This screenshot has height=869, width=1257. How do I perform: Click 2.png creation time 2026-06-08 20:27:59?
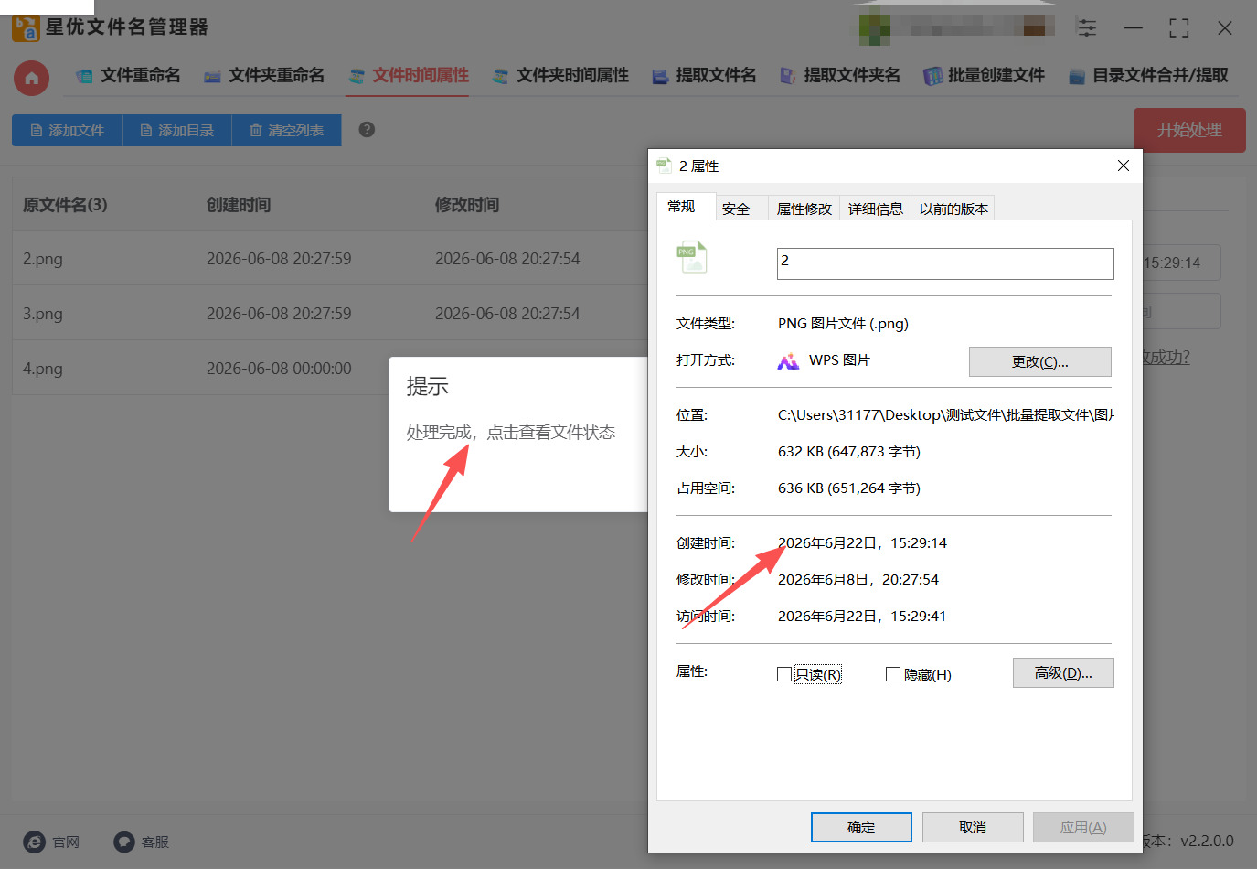[279, 259]
